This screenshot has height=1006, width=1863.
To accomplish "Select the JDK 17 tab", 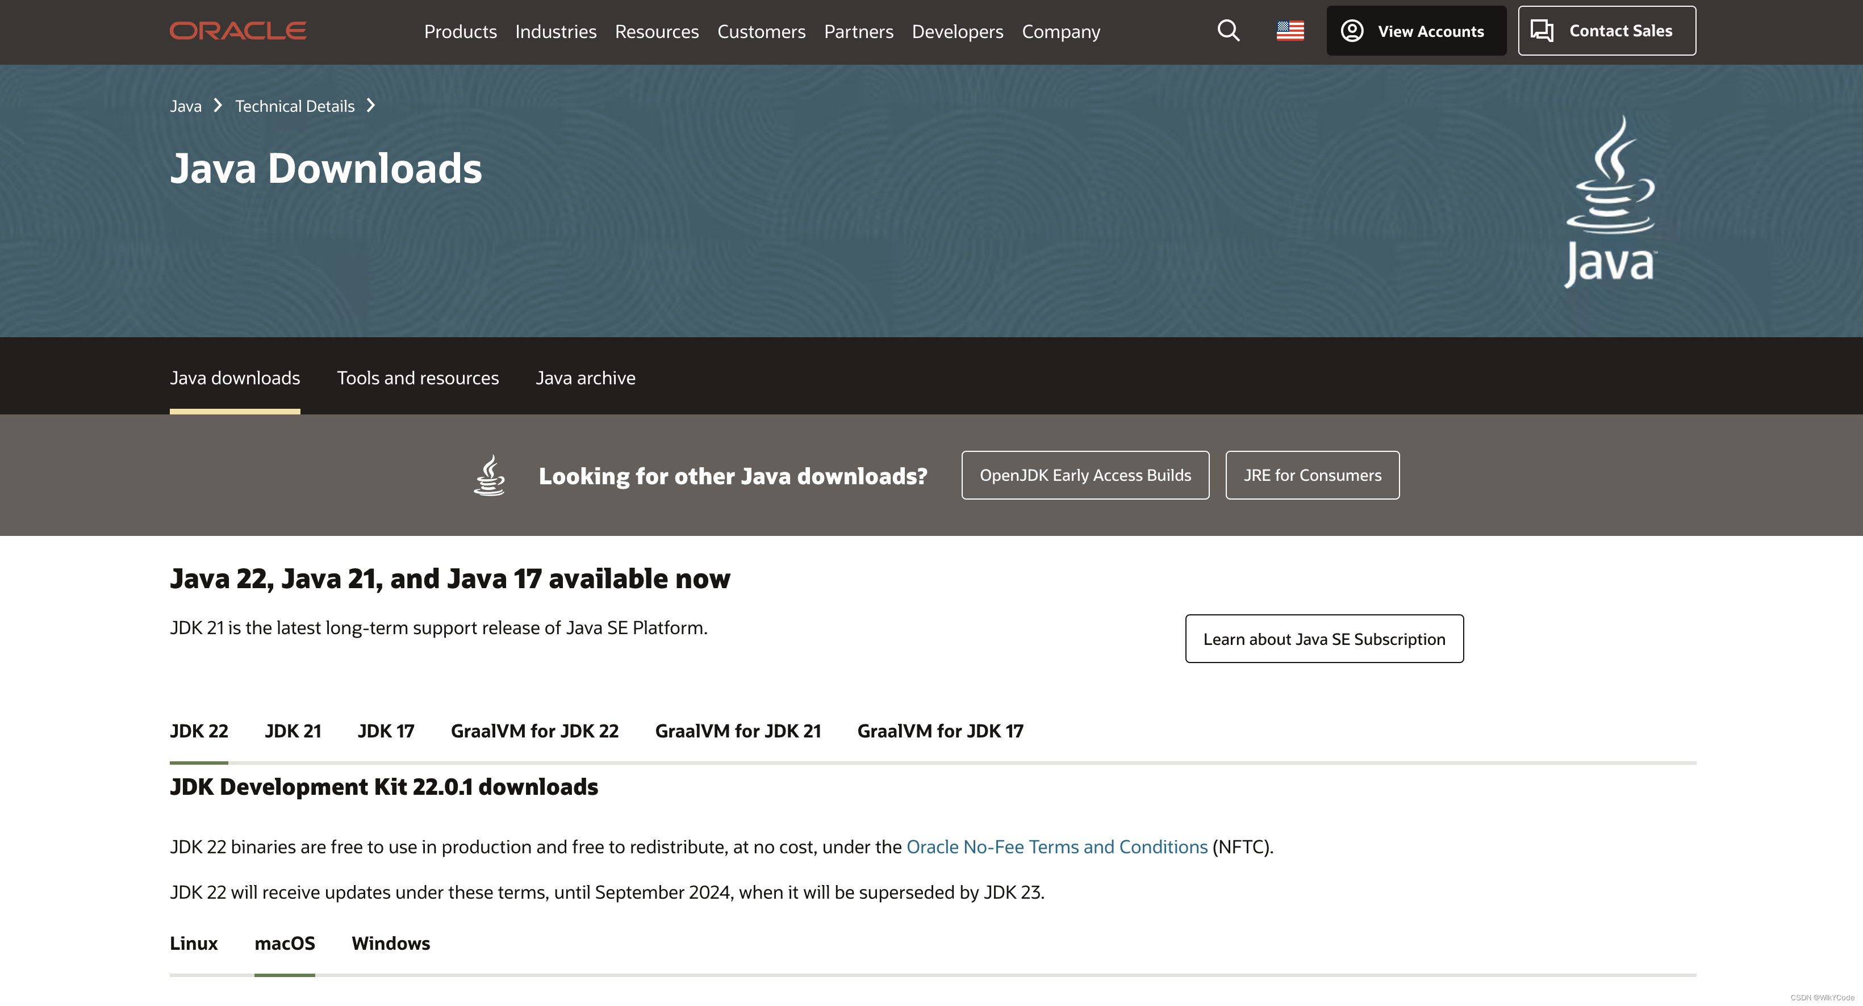I will tap(386, 731).
